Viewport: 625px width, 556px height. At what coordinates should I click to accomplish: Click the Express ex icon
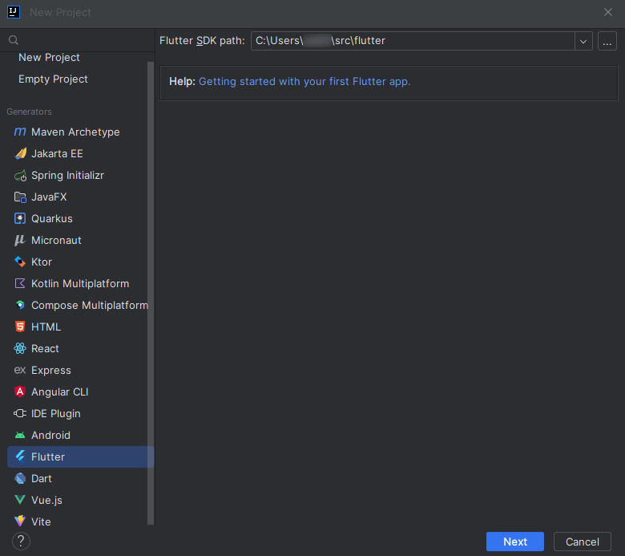(20, 370)
